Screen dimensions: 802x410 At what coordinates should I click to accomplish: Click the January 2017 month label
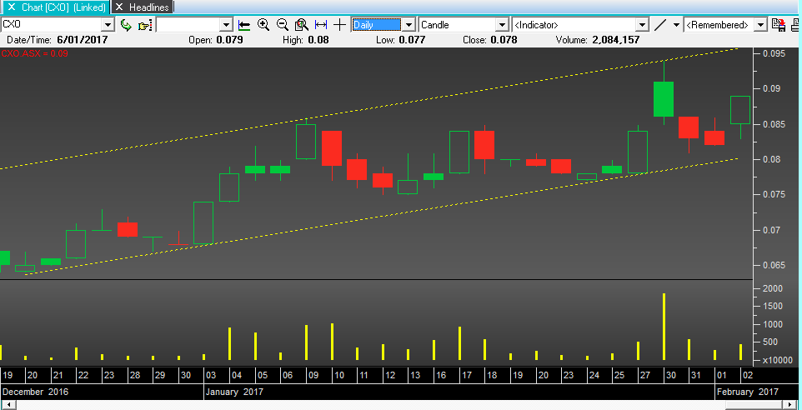click(x=234, y=392)
